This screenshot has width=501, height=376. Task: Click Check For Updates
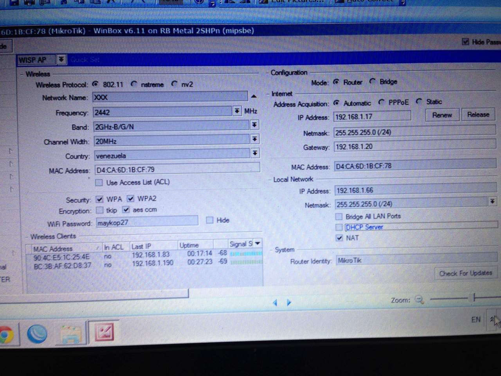pos(466,273)
